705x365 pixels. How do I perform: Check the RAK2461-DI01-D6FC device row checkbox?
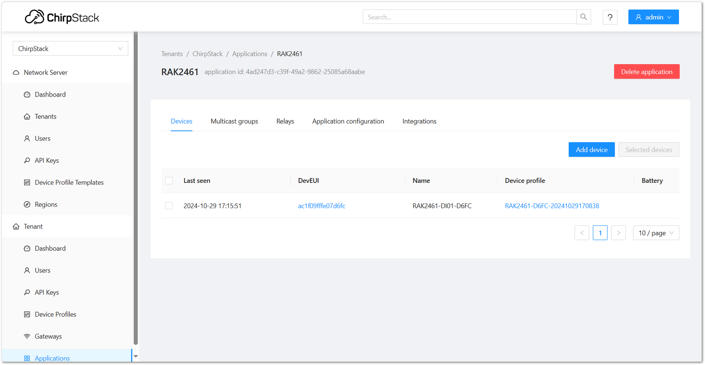tap(169, 206)
